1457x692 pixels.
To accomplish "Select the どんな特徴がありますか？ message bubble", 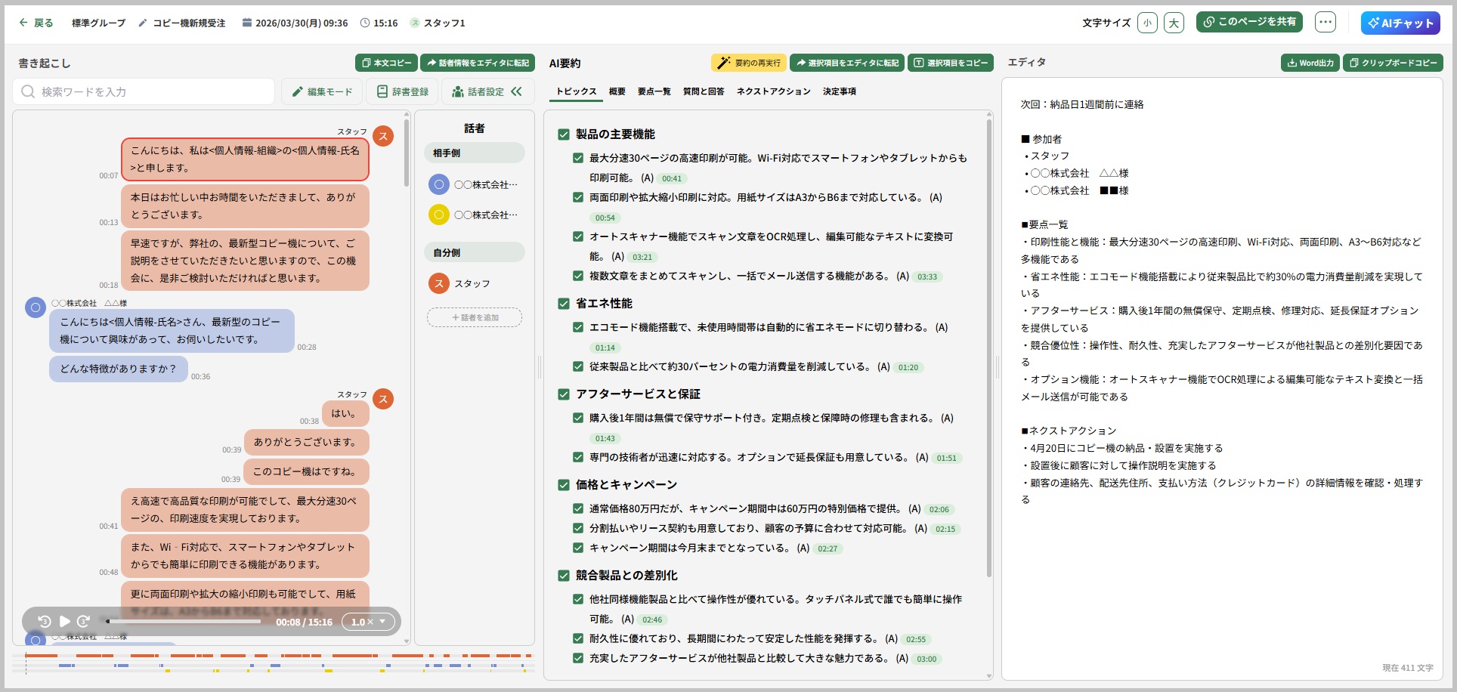I will [x=119, y=369].
